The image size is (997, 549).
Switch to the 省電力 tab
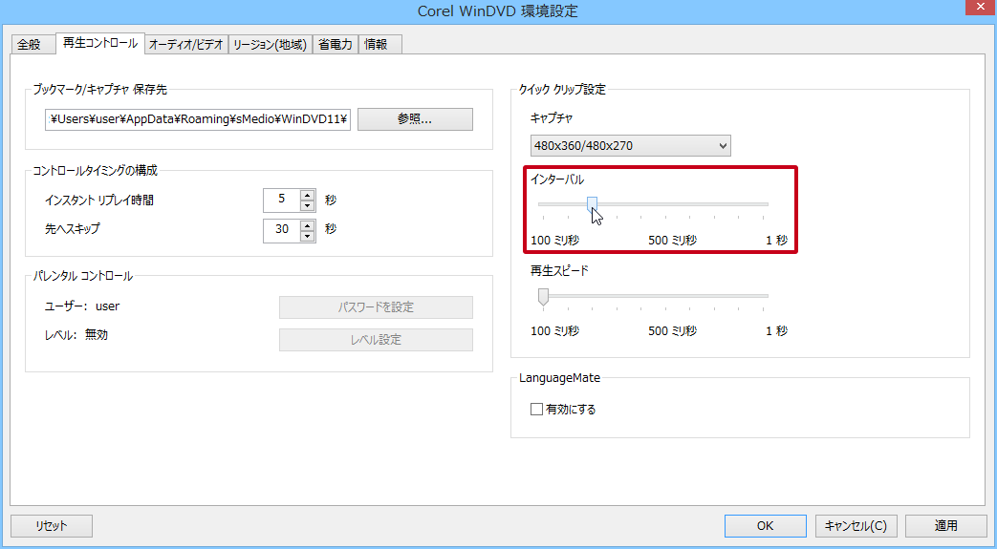point(336,45)
